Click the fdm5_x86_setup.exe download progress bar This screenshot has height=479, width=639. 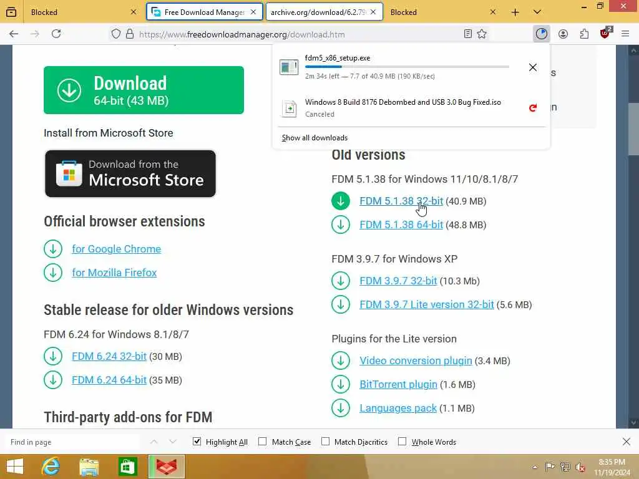click(407, 66)
